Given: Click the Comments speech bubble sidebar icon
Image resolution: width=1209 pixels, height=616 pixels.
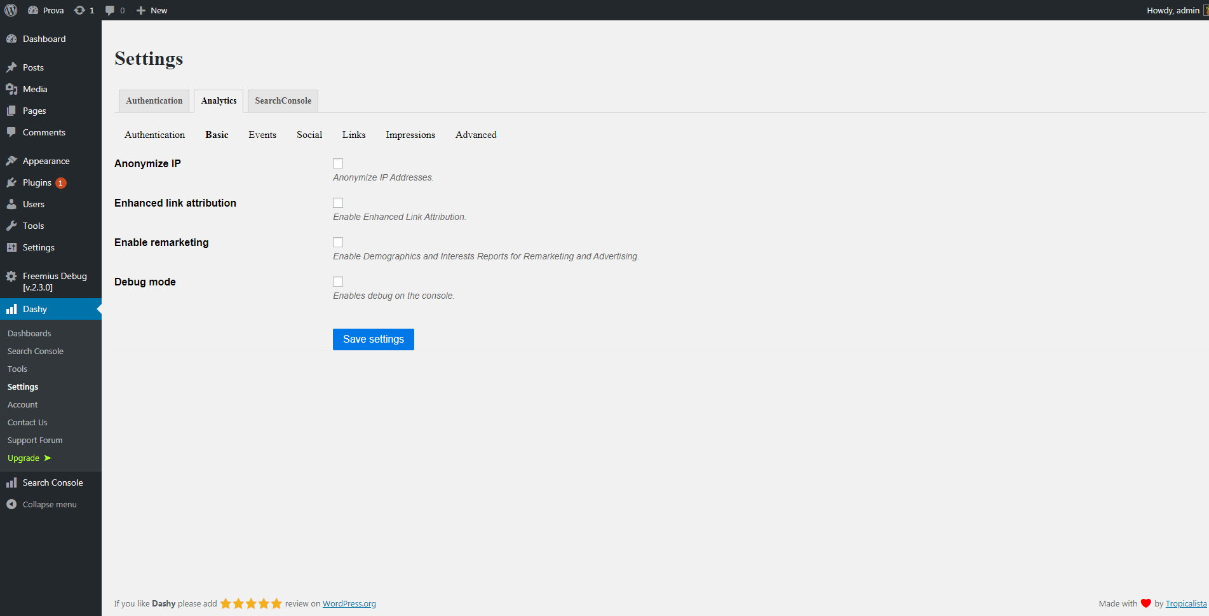Looking at the screenshot, I should point(11,132).
